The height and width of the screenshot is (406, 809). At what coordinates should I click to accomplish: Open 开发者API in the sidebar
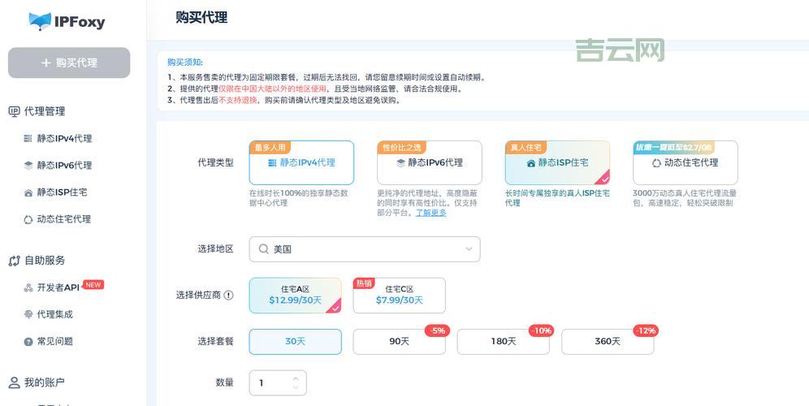pyautogui.click(x=58, y=287)
